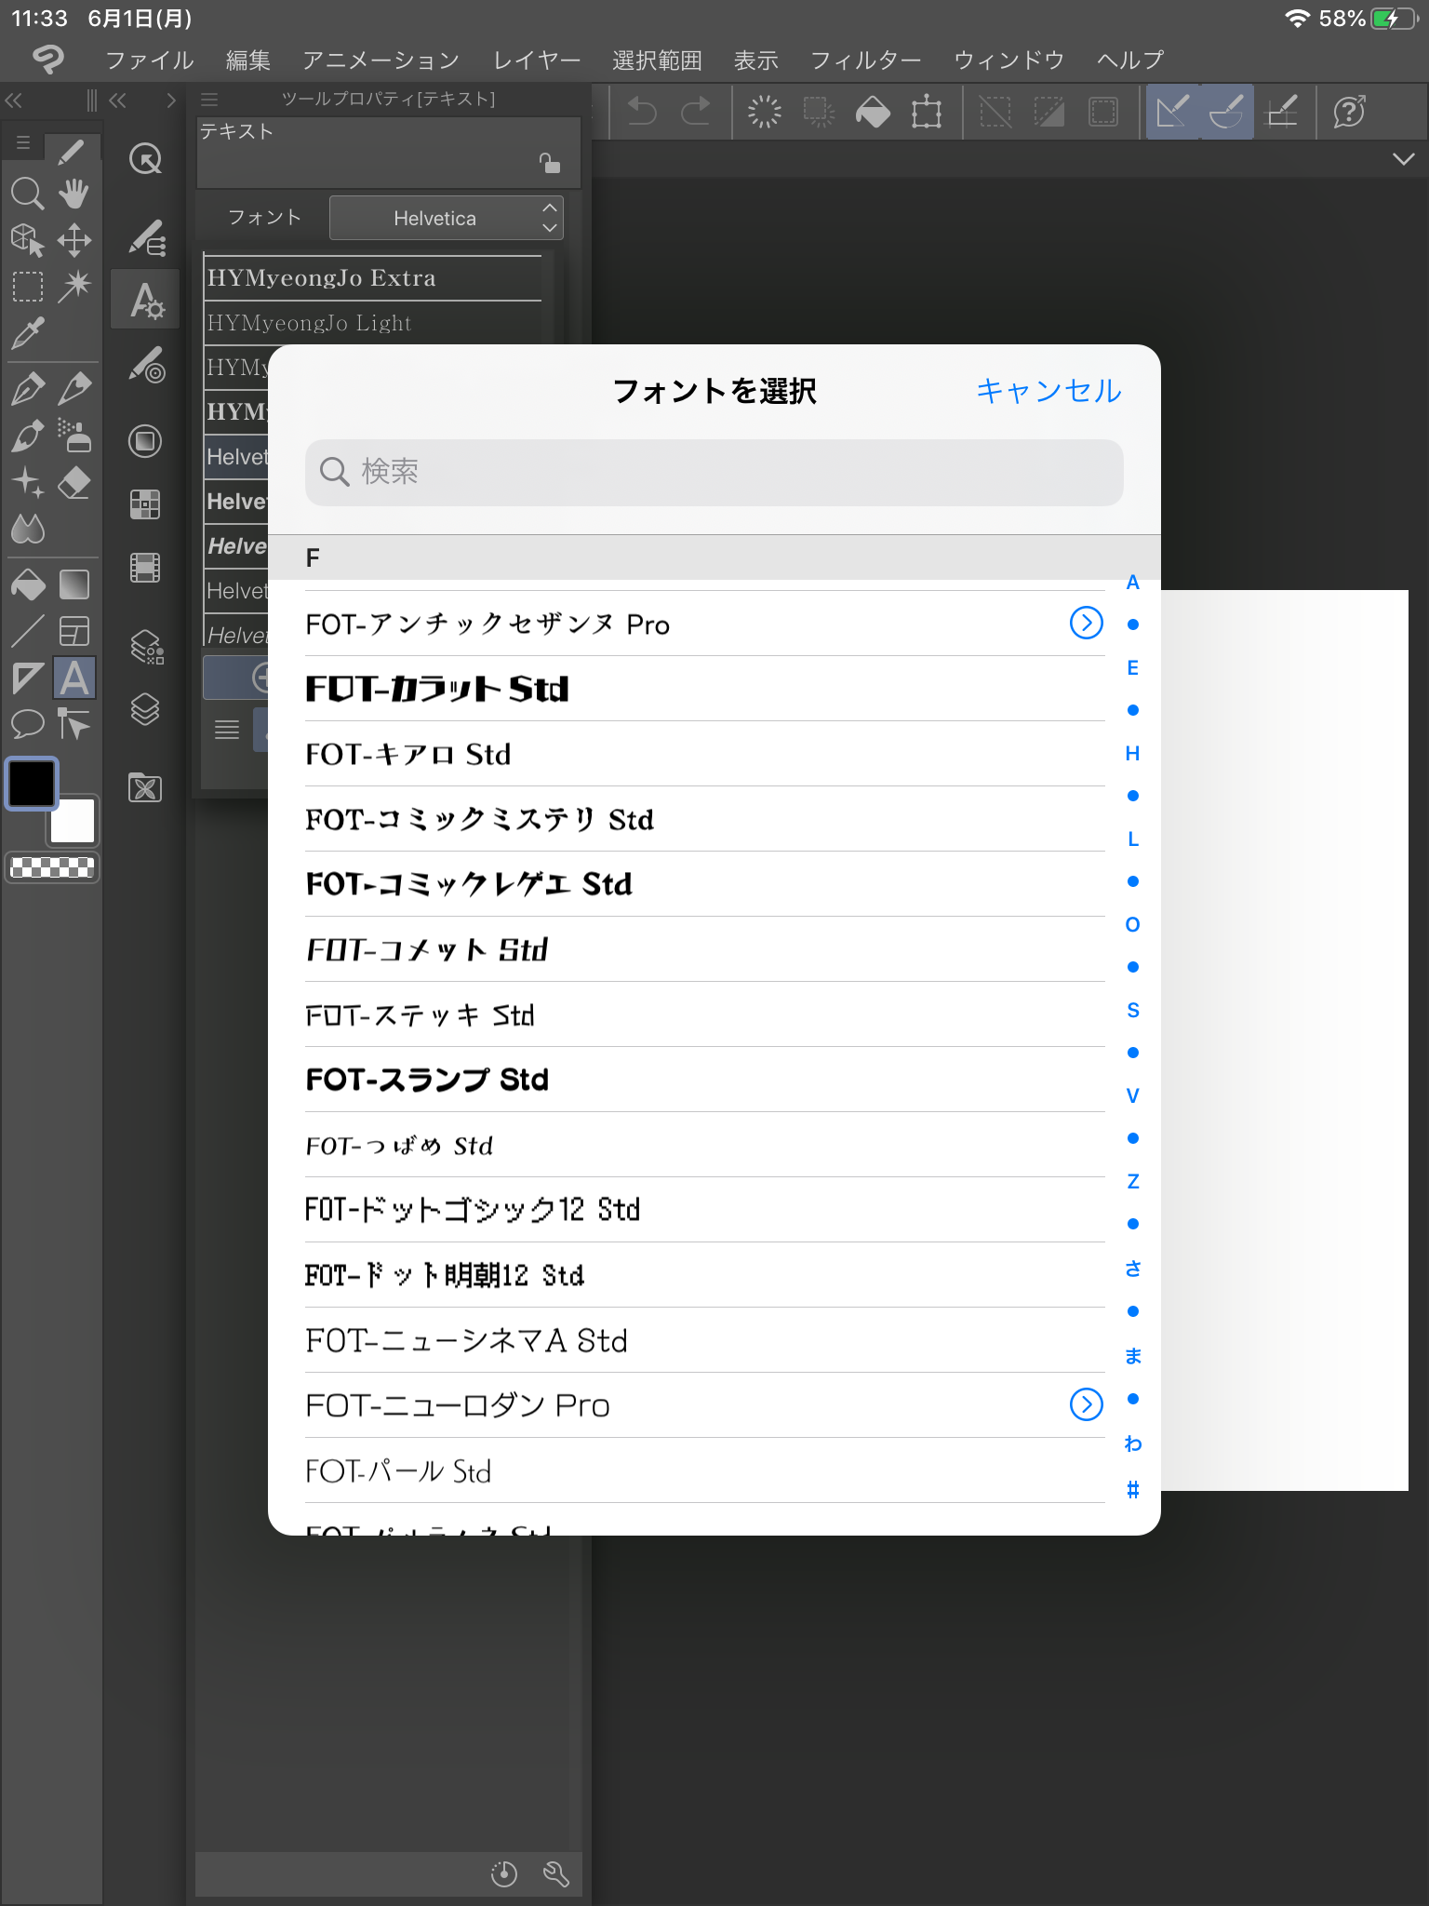Choose the FOT-カラット Std font
1429x1906 pixels.
[704, 689]
